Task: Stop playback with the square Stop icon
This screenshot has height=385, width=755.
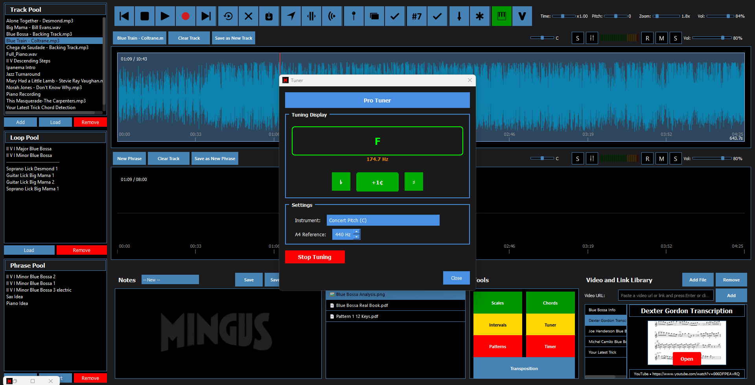Action: [x=145, y=16]
